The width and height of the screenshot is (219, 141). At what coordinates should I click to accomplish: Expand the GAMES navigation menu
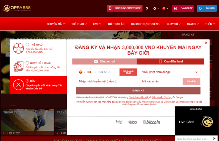(x=193, y=24)
